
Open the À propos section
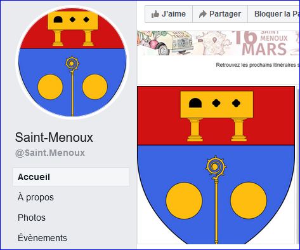coord(36,197)
